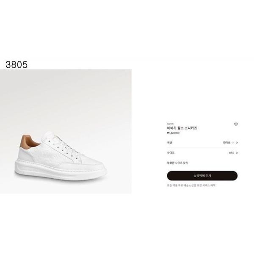Click the black 쇼핑백에 추가 add-to-bag button

202,176
